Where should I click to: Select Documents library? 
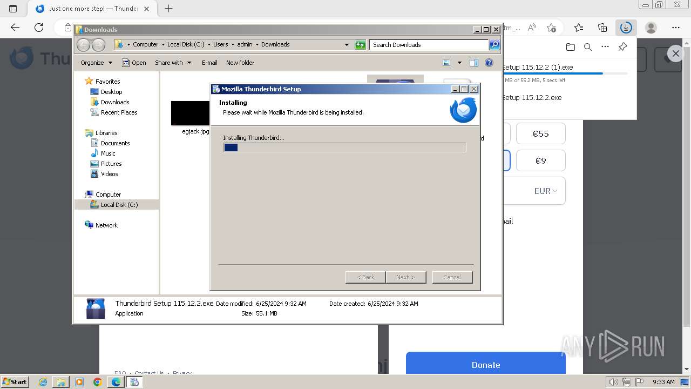pyautogui.click(x=115, y=143)
